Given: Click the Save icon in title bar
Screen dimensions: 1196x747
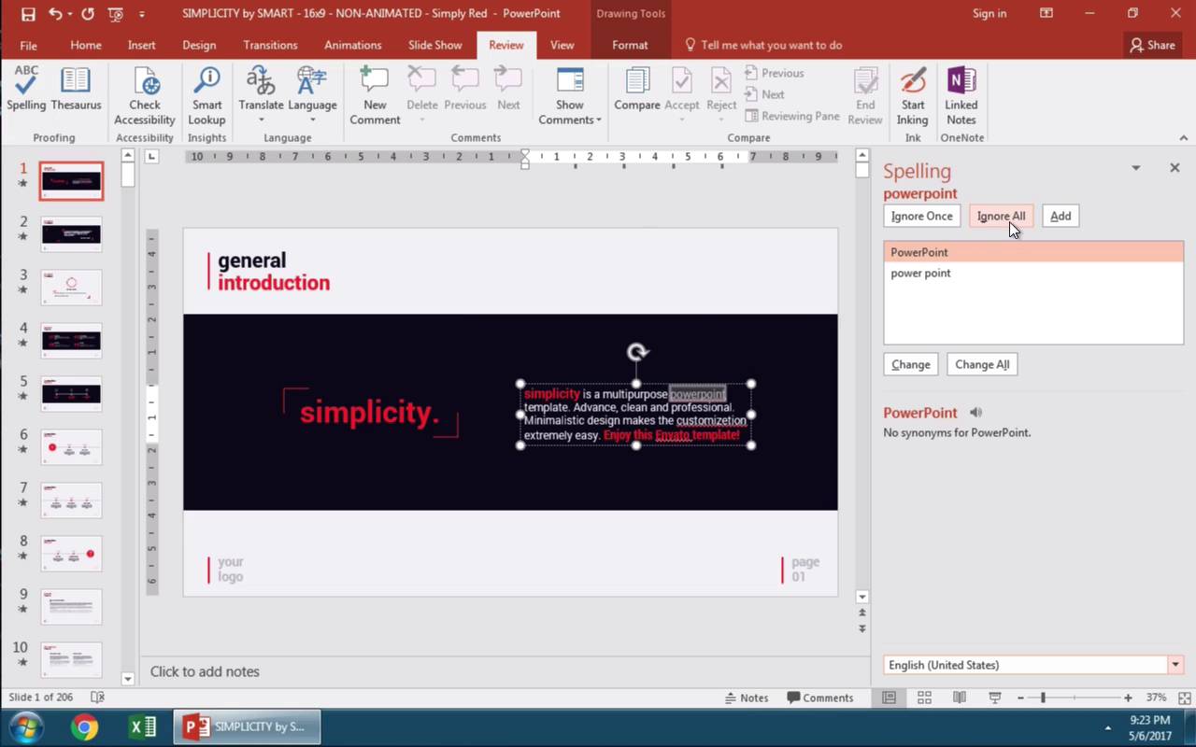Looking at the screenshot, I should [28, 14].
